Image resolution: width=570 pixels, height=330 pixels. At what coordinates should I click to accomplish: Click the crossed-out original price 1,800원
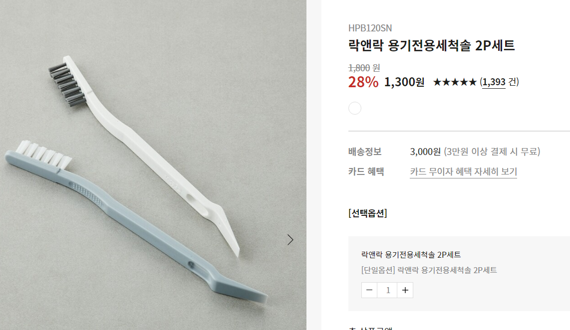click(364, 68)
